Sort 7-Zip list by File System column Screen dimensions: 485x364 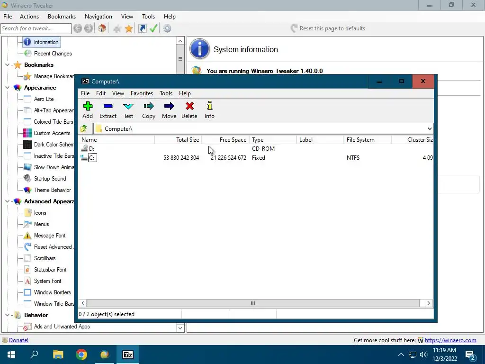tap(368, 140)
